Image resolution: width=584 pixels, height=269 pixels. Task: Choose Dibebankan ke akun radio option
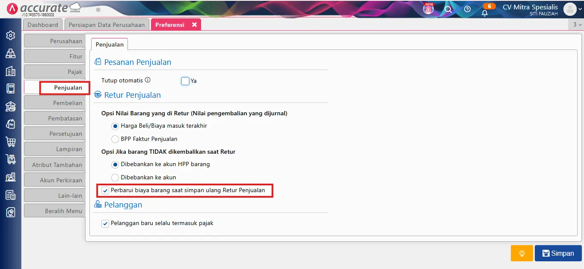click(x=115, y=177)
